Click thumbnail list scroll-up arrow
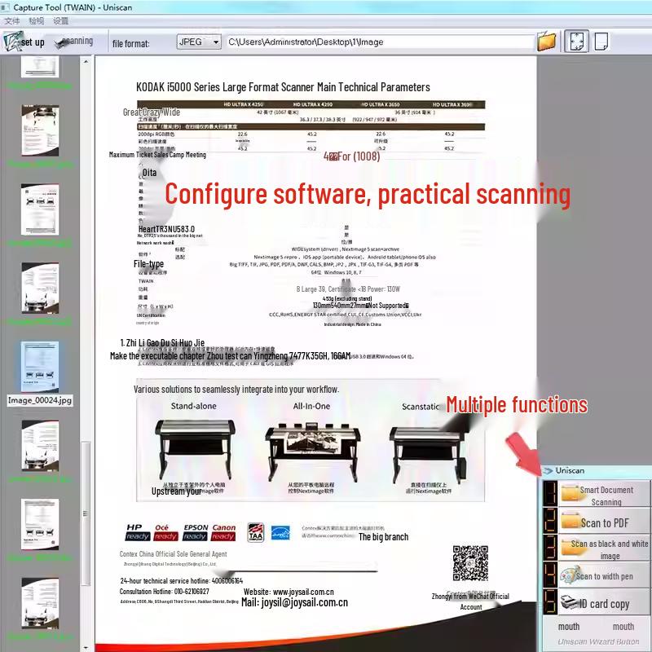The image size is (652, 652). (x=86, y=62)
